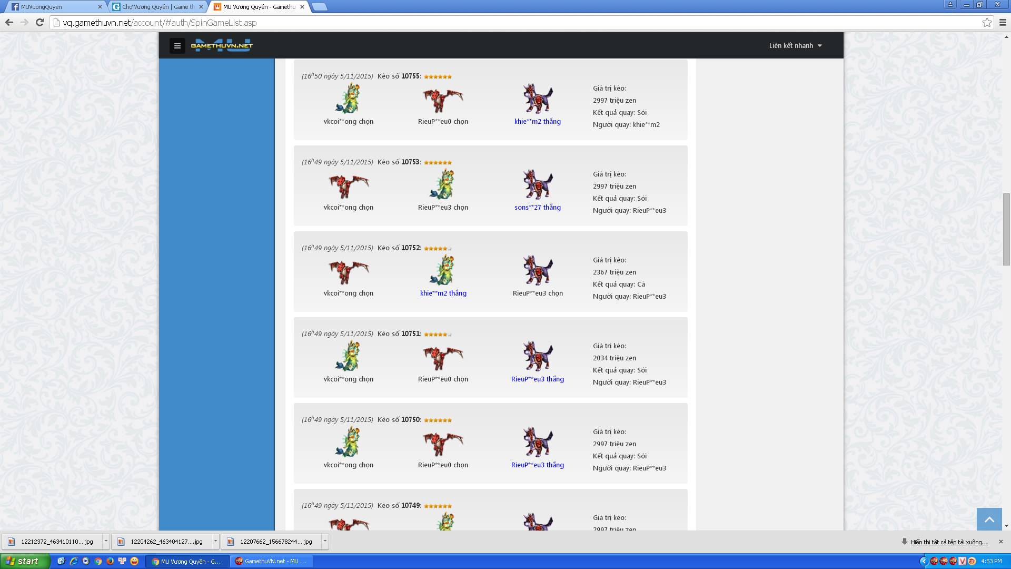The image size is (1011, 569).
Task: Click the Windows start button
Action: [x=25, y=561]
